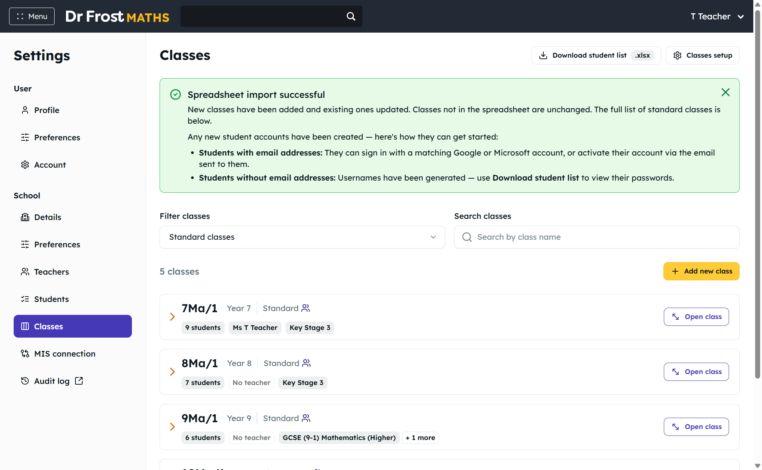This screenshot has width=762, height=470.
Task: Click the Students checklist icon in sidebar
Action: click(x=25, y=299)
